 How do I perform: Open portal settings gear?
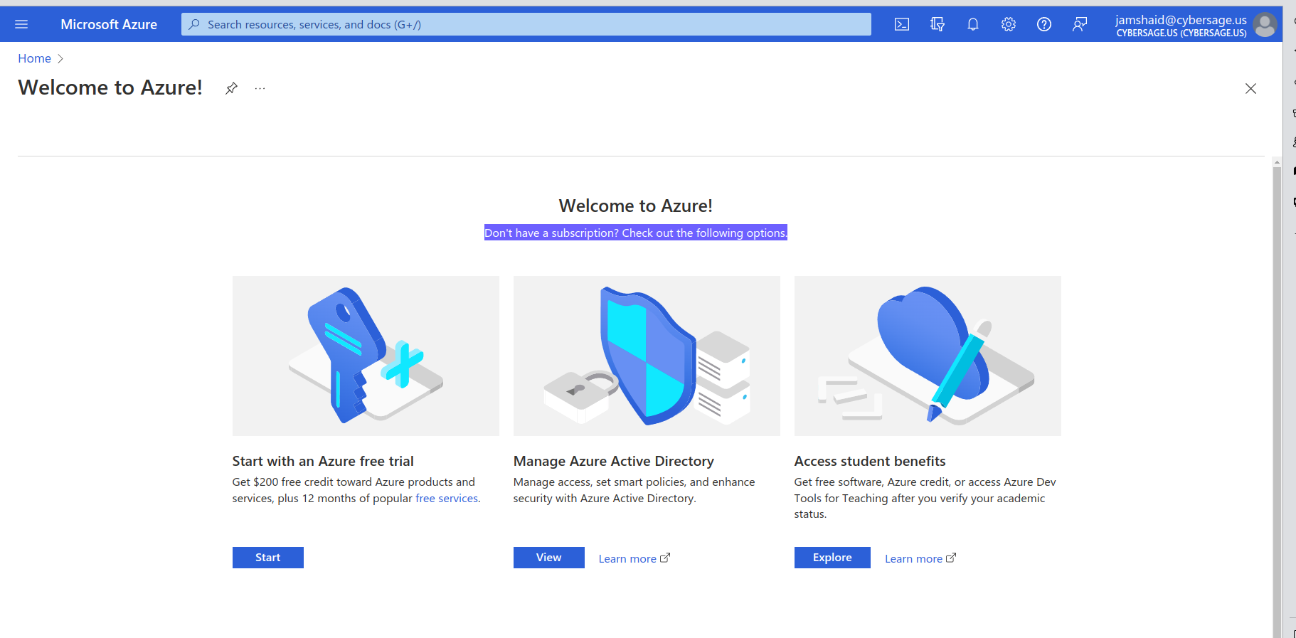click(x=1009, y=24)
